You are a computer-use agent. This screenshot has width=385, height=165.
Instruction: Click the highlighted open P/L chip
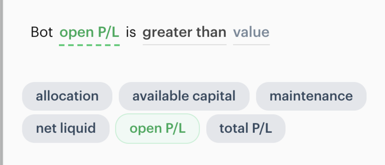(157, 128)
